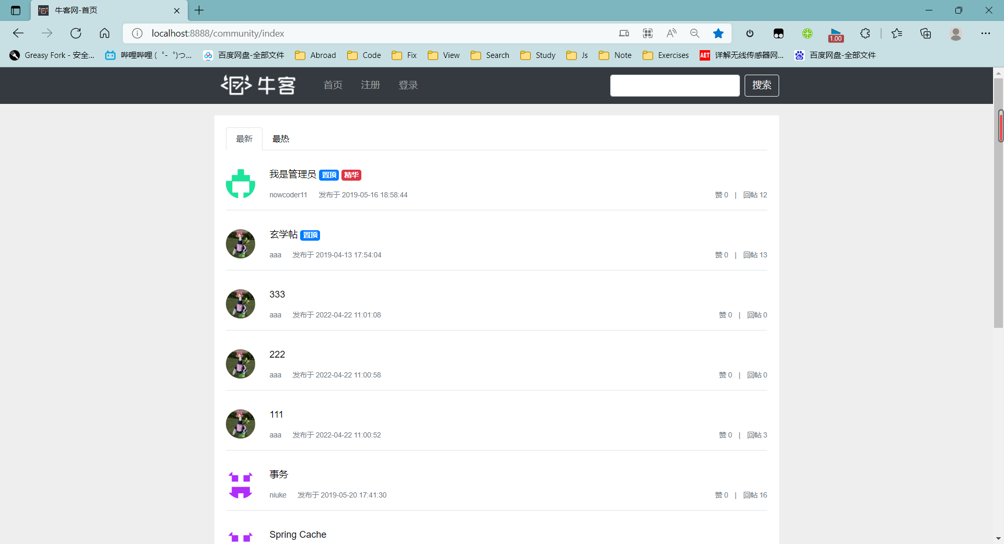Open the post titled 我是管理员
This screenshot has width=1004, height=544.
coord(292,174)
